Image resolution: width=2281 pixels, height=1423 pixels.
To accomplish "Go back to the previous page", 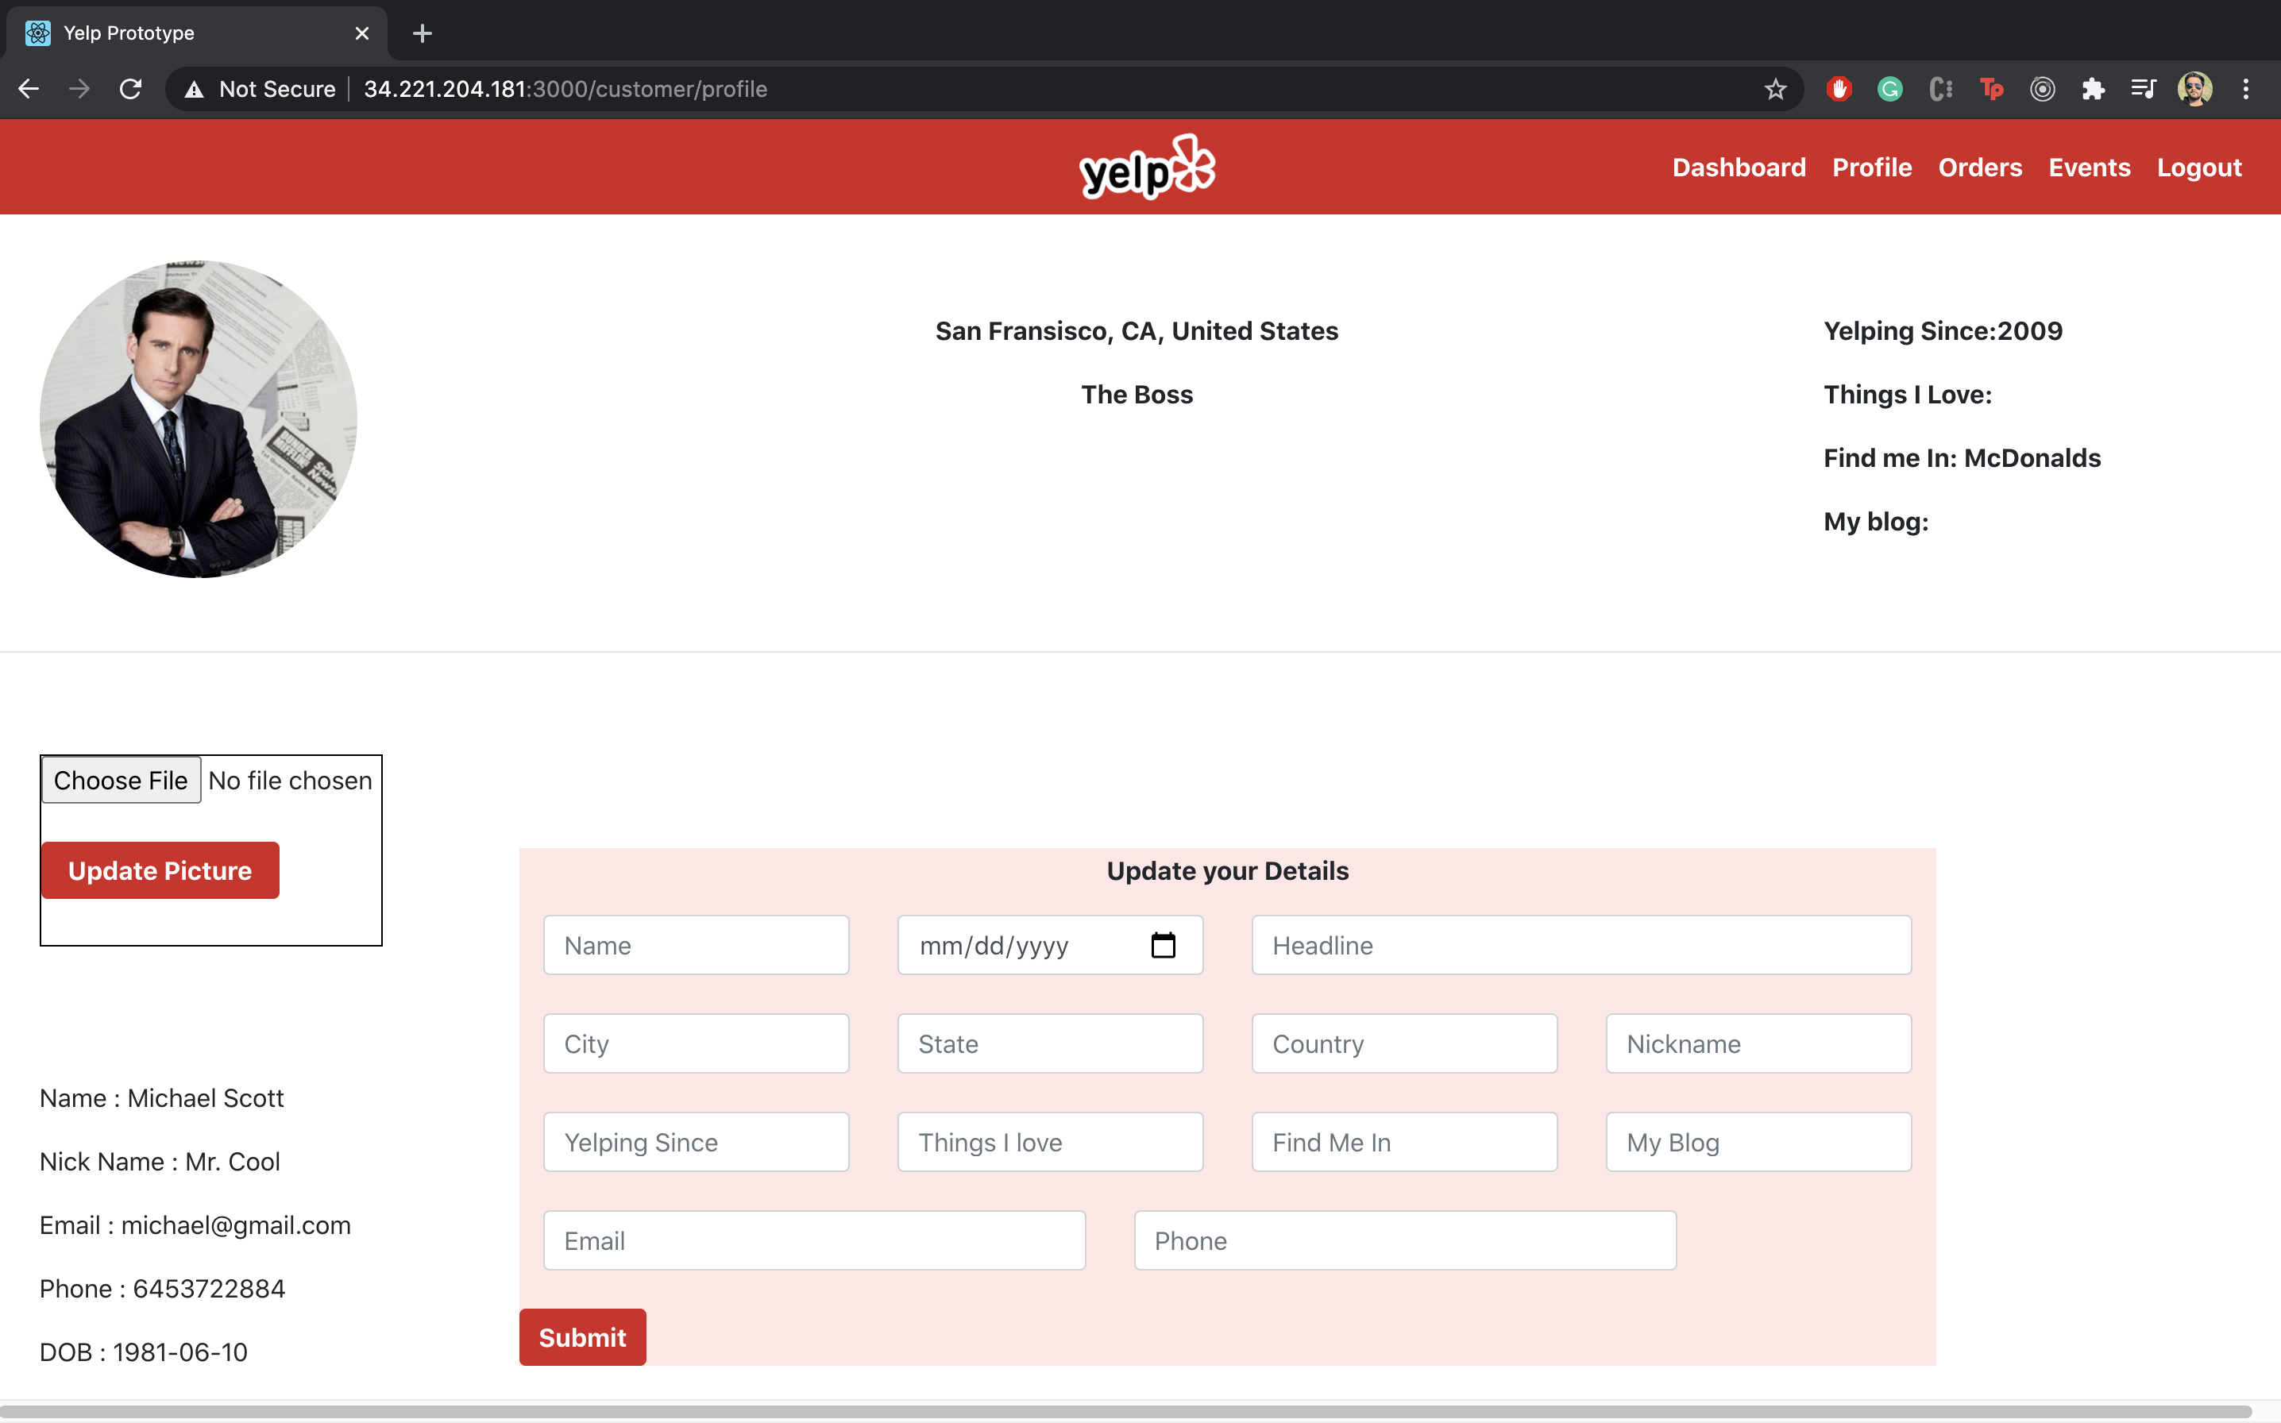I will click(29, 90).
